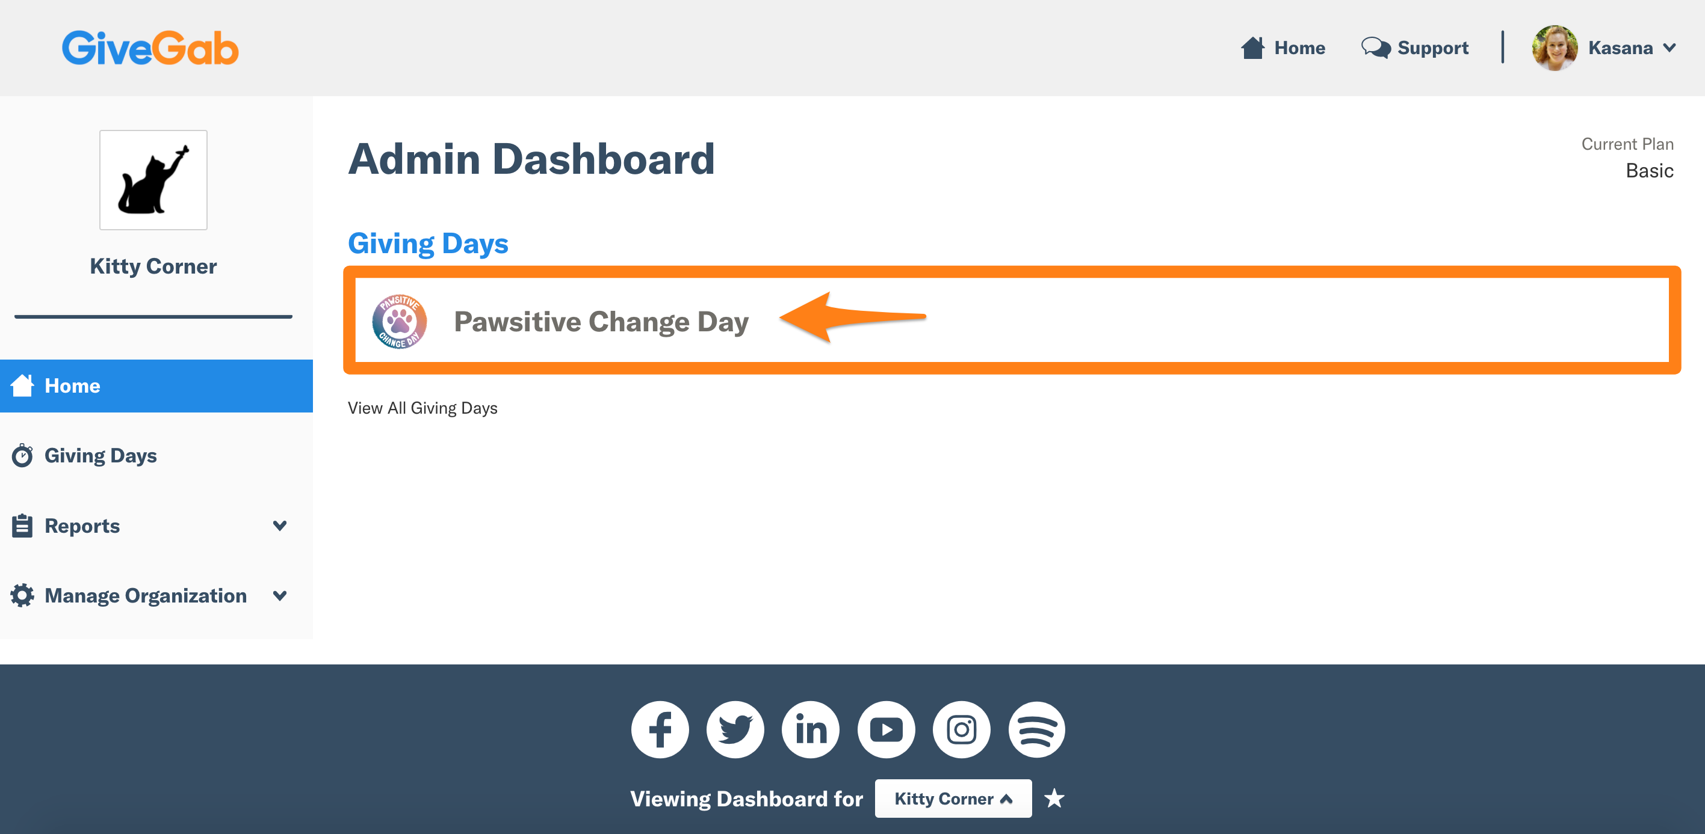Click Home in the top navigation

coord(1283,48)
